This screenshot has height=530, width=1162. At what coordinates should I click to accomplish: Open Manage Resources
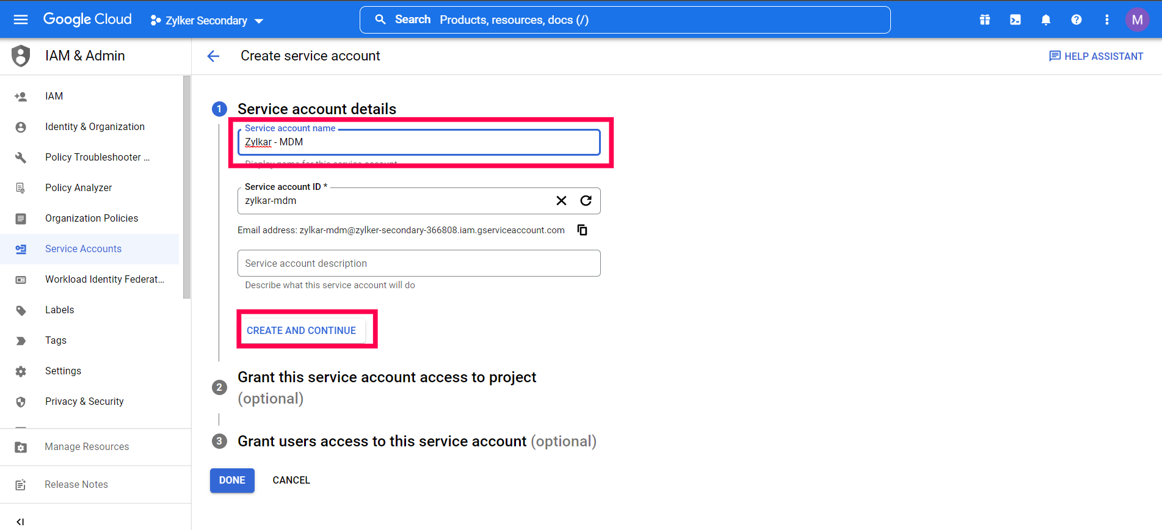pyautogui.click(x=95, y=447)
